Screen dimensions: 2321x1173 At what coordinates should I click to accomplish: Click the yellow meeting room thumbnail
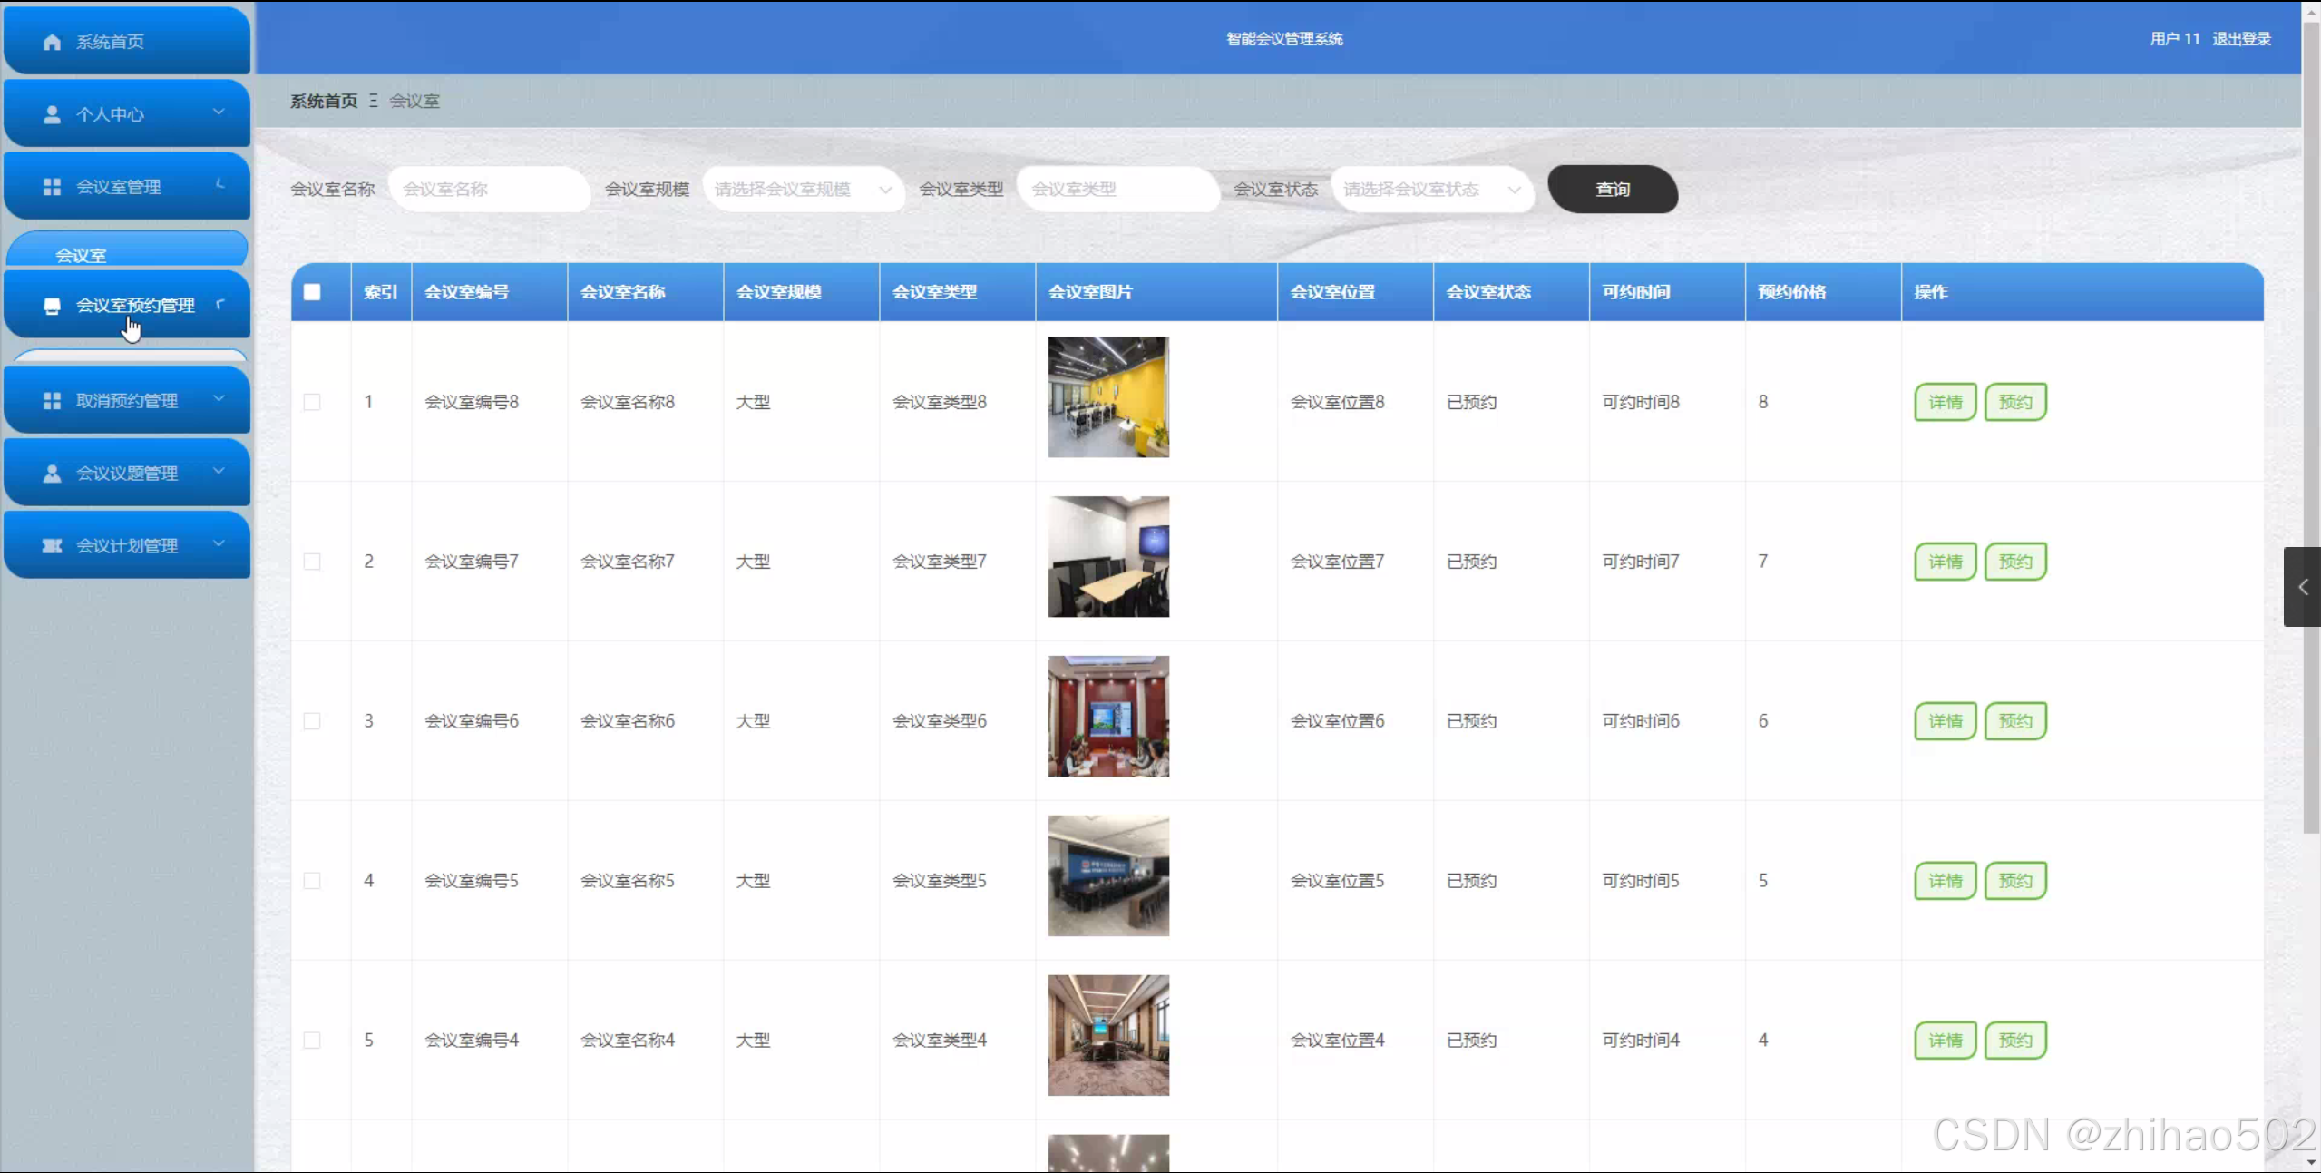tap(1108, 397)
